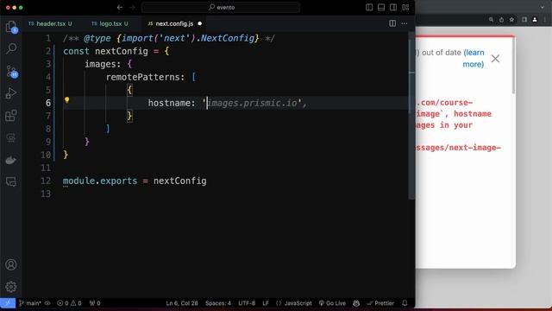Split the editor to the right

click(392, 23)
